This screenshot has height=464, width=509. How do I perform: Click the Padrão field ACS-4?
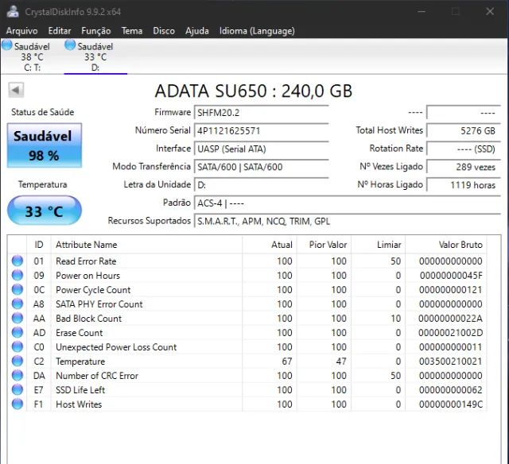pos(347,203)
